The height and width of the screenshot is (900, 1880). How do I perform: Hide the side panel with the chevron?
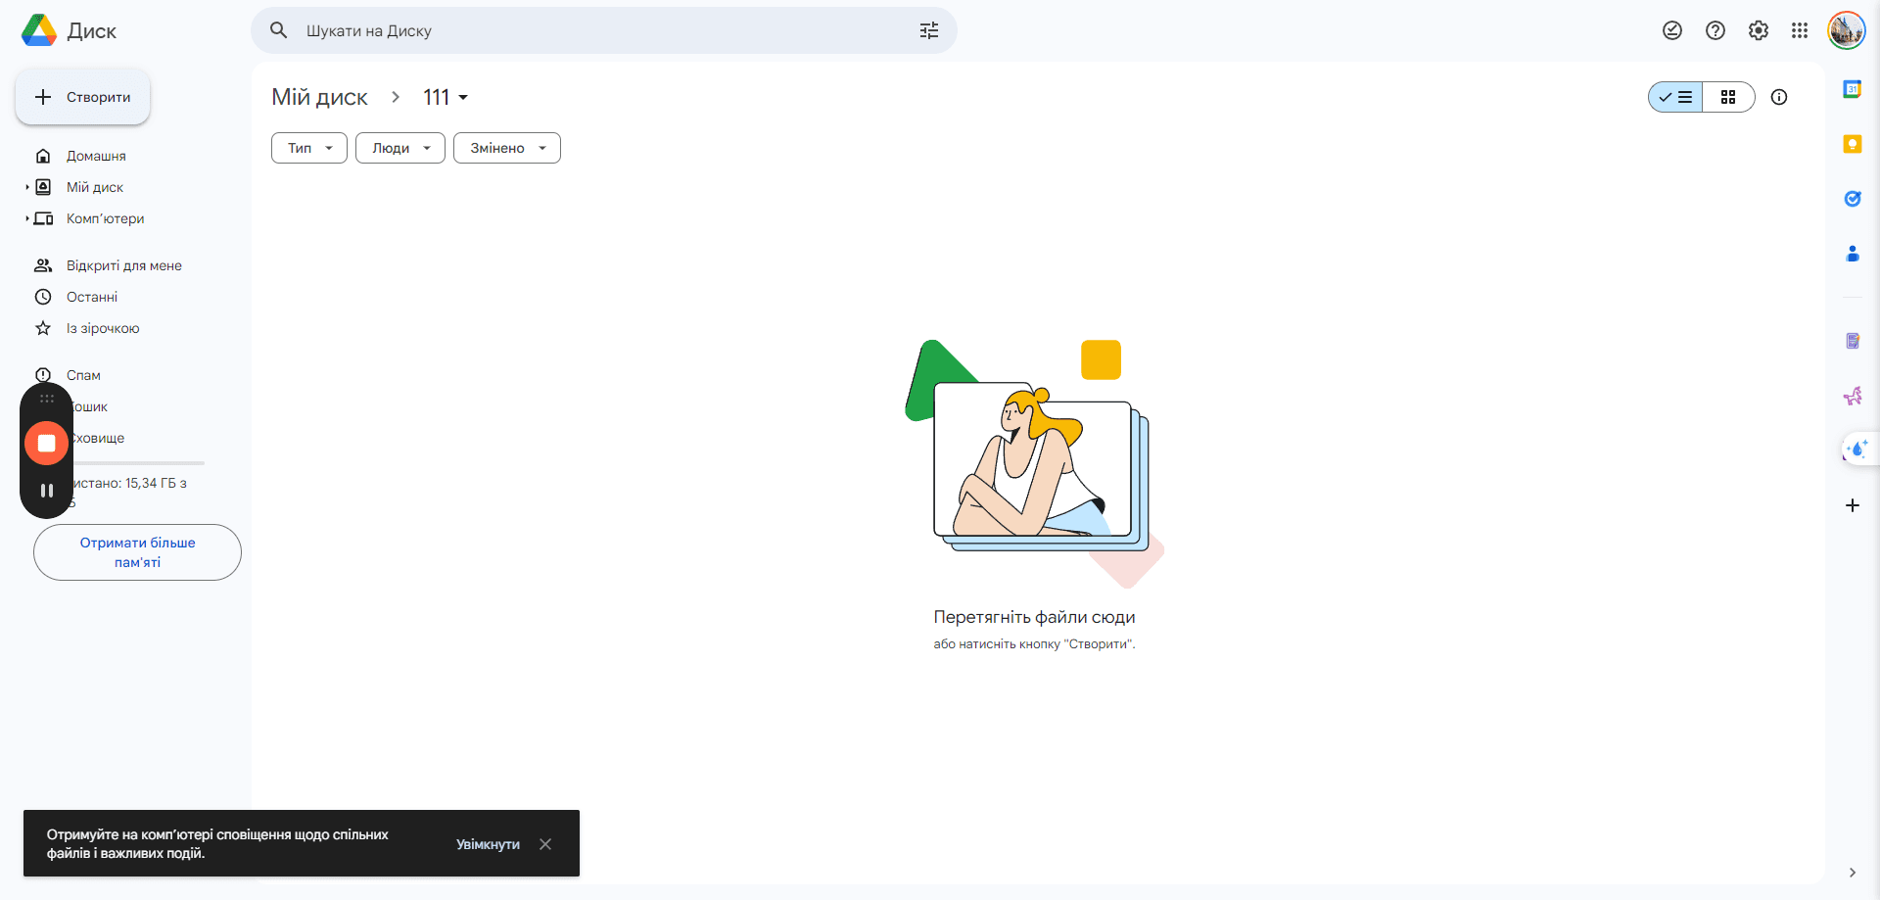1853,873
